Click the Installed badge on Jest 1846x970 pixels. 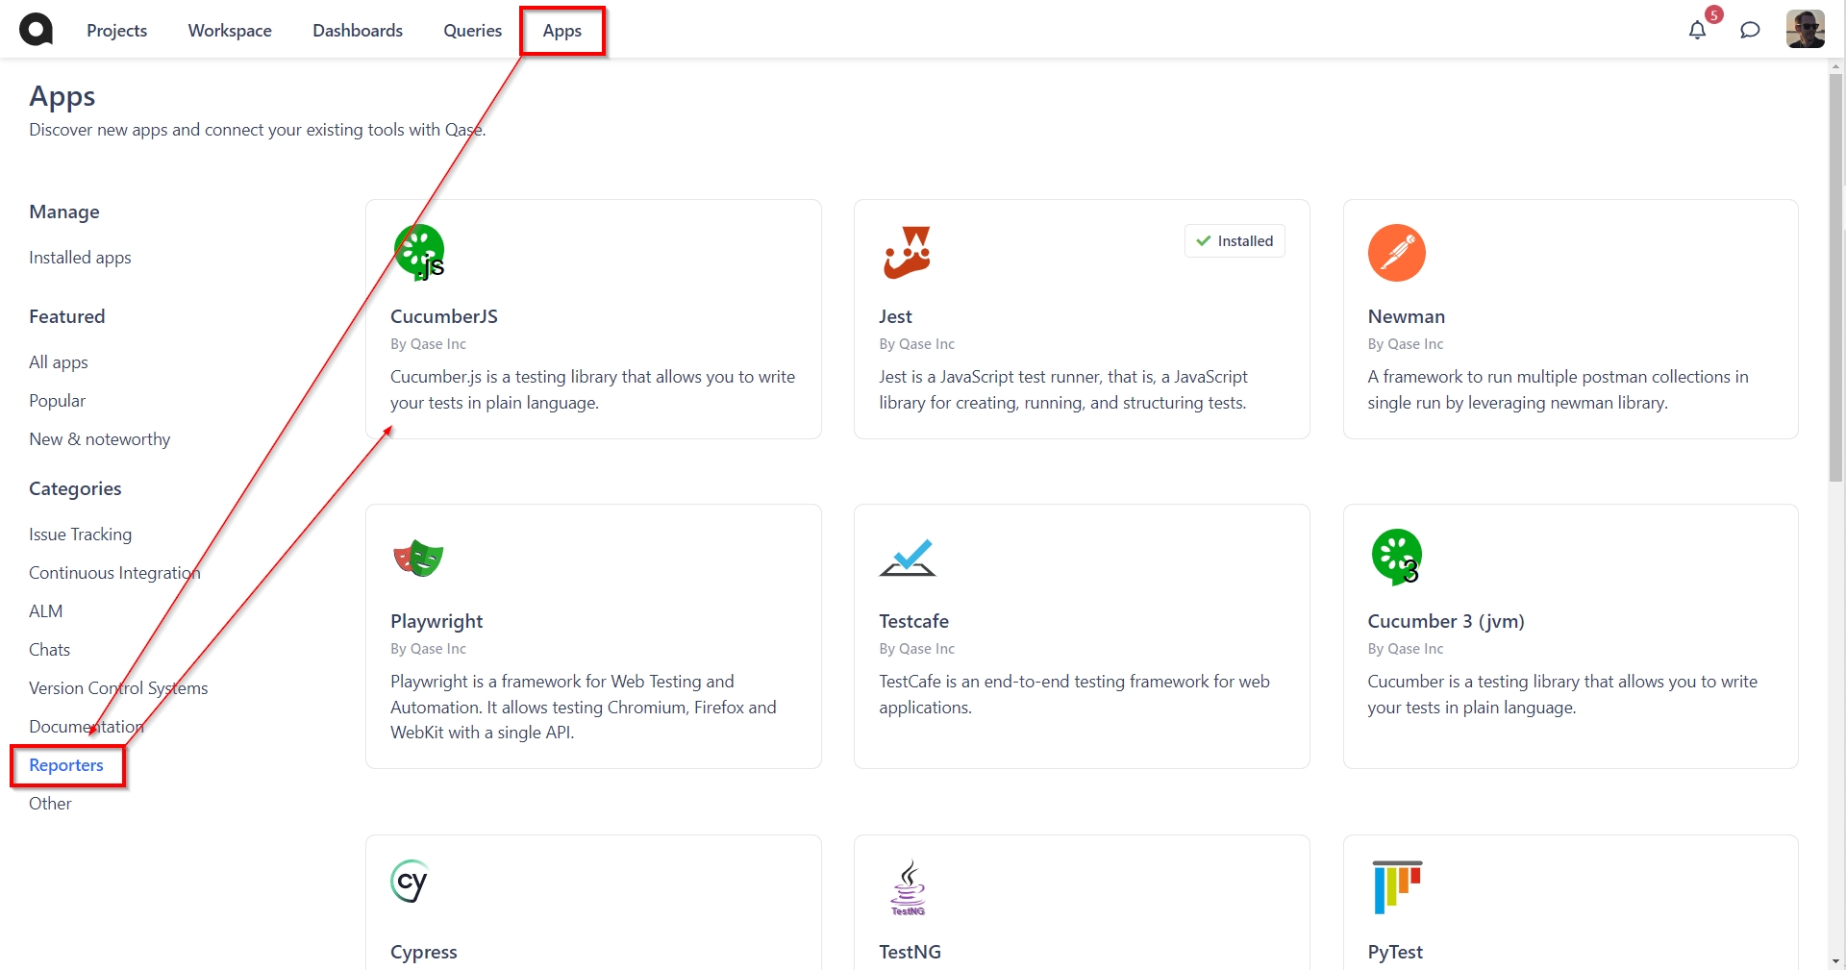pos(1235,241)
